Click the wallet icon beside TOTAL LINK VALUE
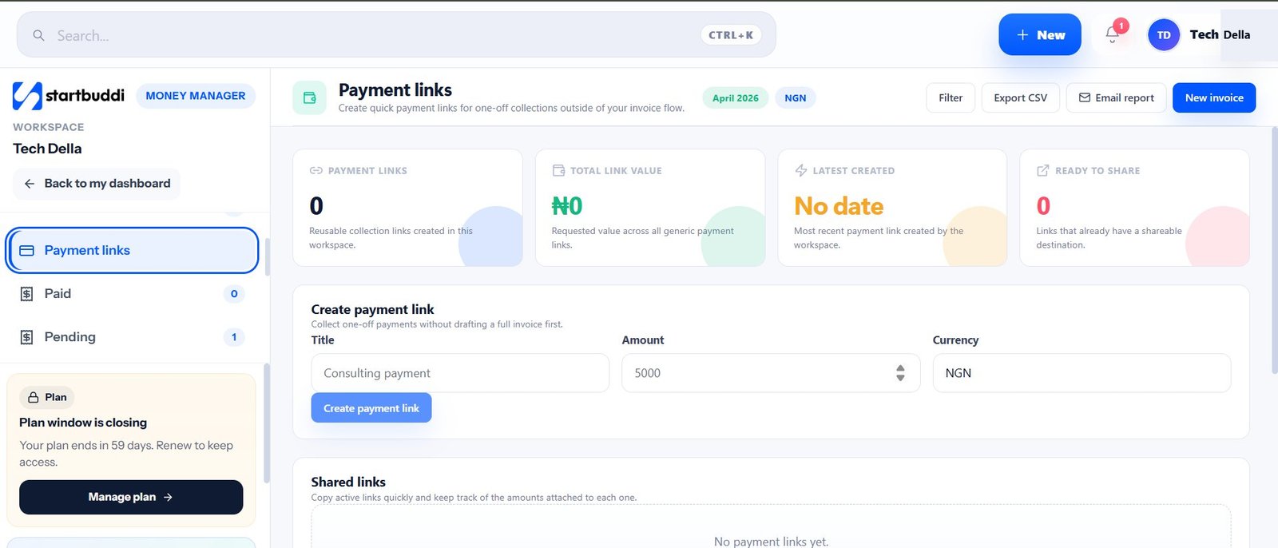This screenshot has height=548, width=1278. [558, 171]
